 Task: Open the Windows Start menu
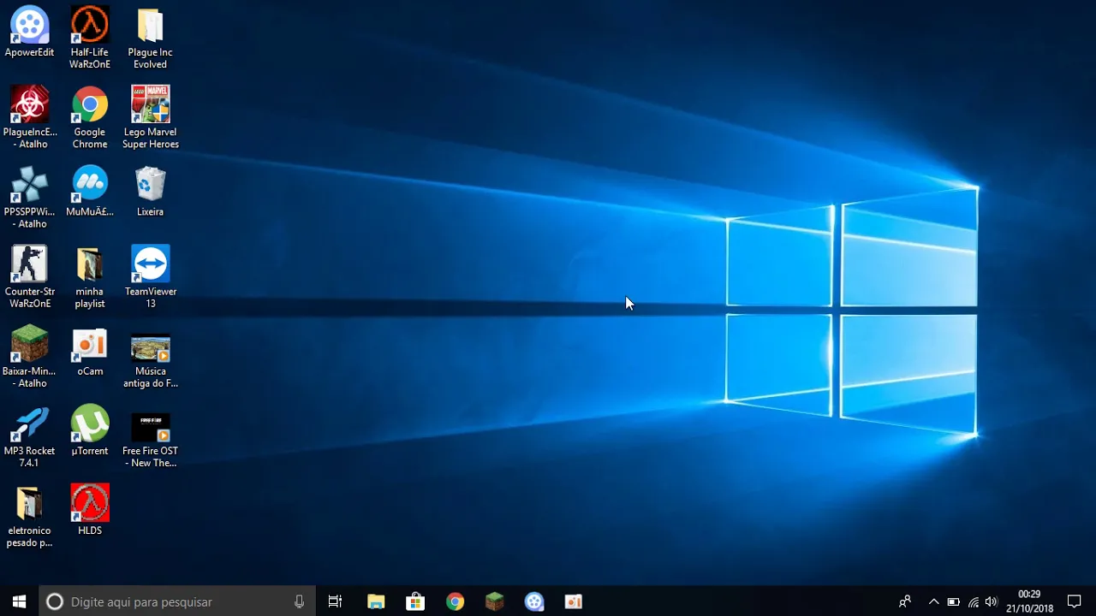click(x=20, y=601)
